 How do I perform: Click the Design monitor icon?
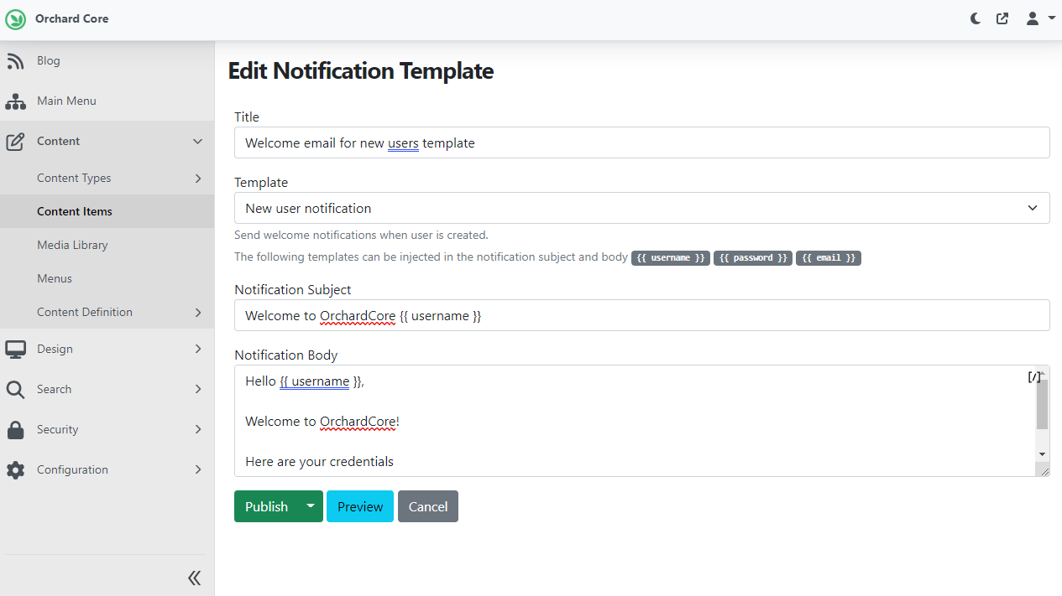15,350
